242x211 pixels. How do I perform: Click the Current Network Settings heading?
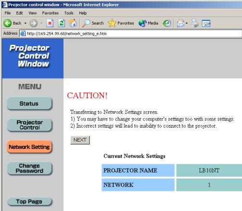tap(134, 156)
